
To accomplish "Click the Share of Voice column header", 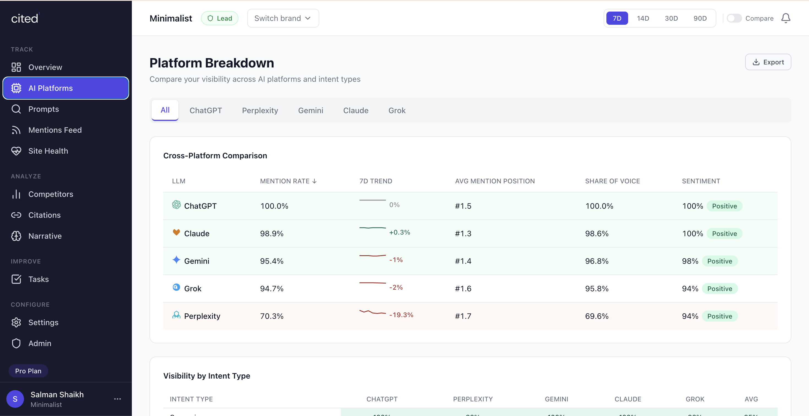I will pos(612,181).
